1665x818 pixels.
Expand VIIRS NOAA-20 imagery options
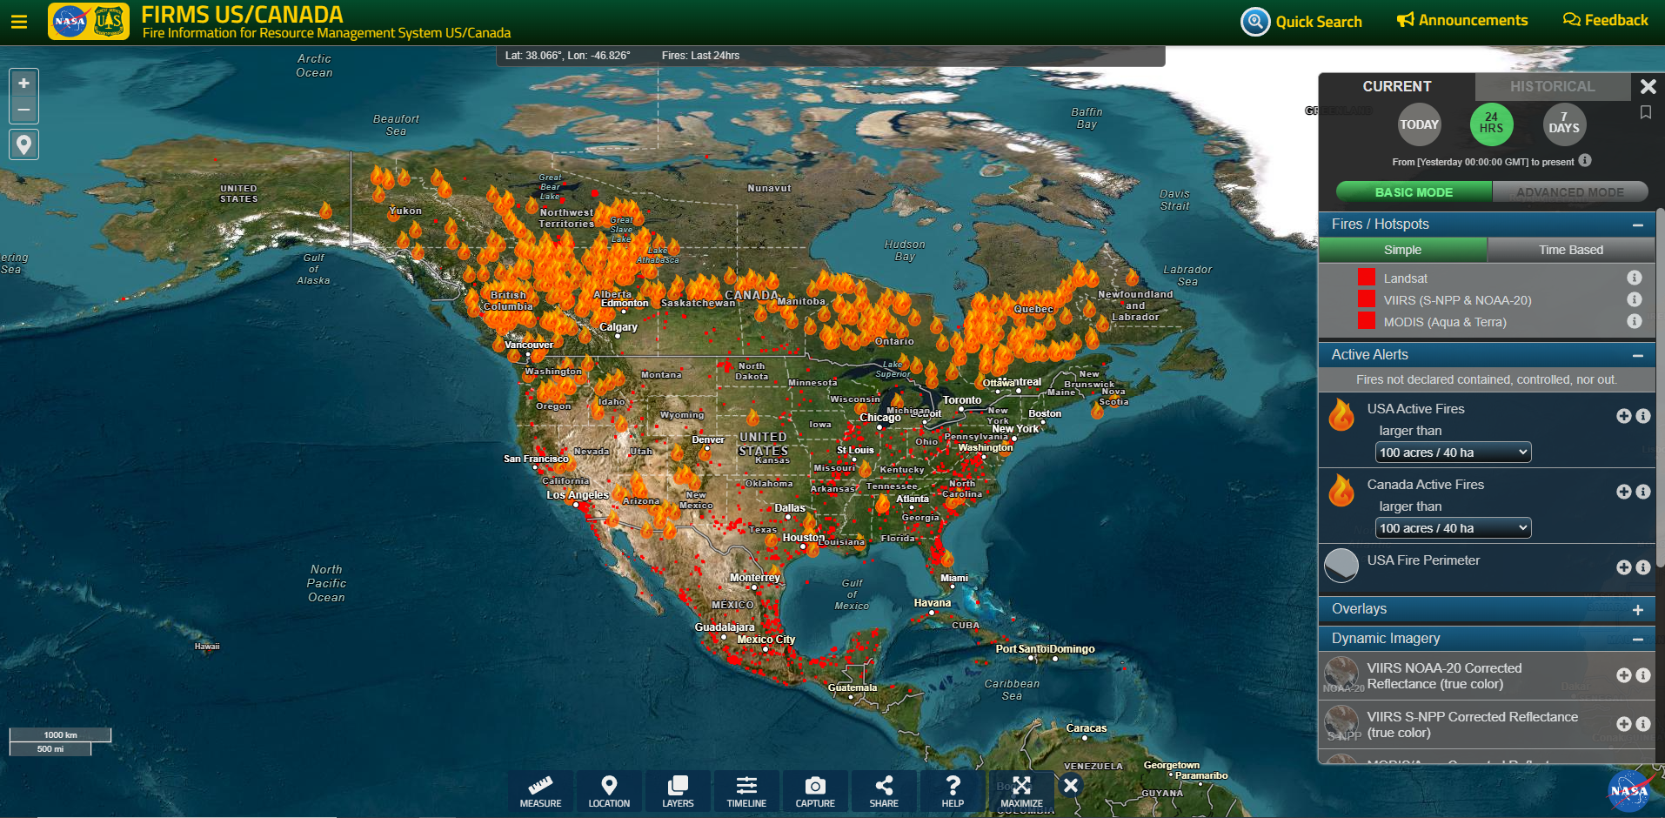tap(1623, 675)
